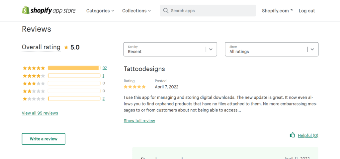Click the overall rating star icon

point(66,48)
